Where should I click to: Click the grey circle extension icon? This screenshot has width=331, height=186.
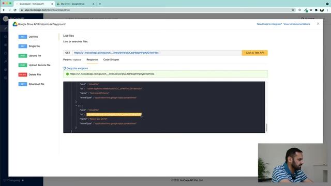[x=299, y=10]
